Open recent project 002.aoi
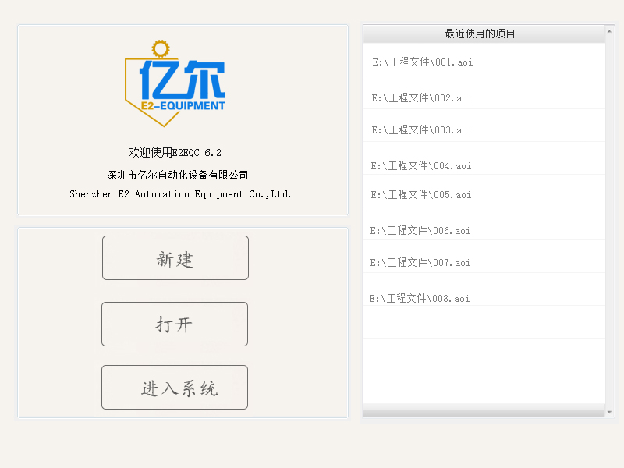The height and width of the screenshot is (468, 624). coord(421,97)
